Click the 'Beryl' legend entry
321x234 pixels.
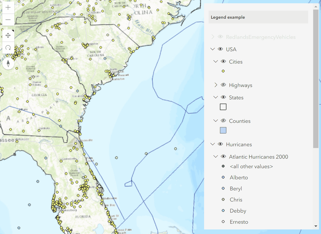[x=236, y=189]
